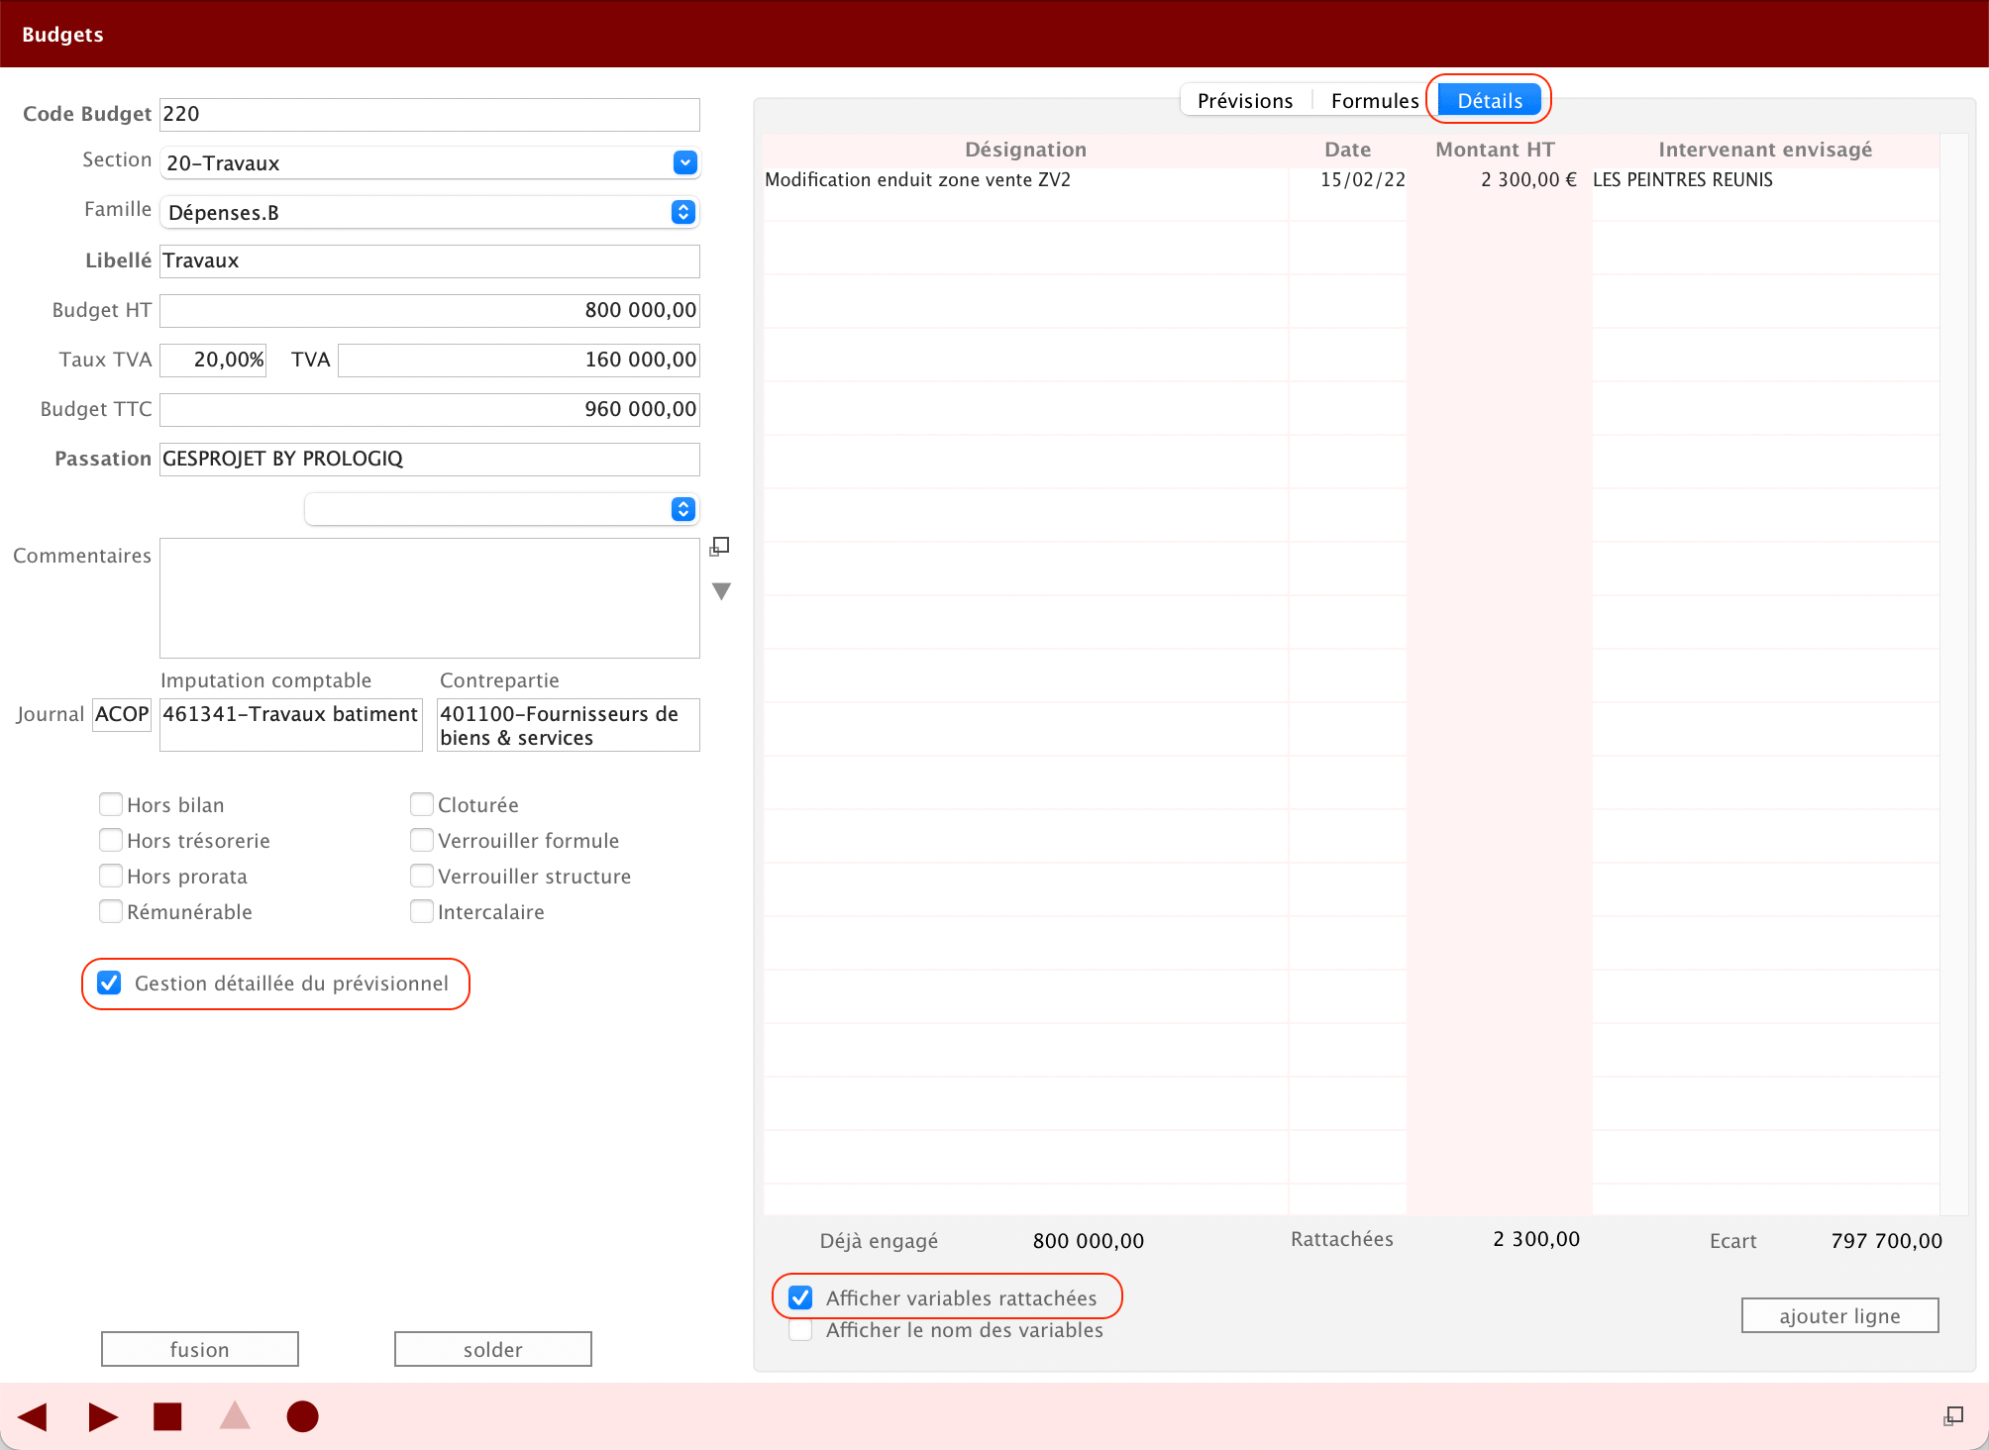Uncheck Afficher variables rattachées
Viewport: 1989px width, 1450px height.
tap(800, 1297)
